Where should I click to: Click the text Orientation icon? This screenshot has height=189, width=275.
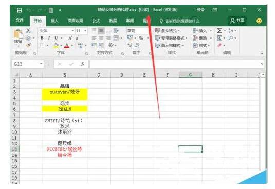click(111, 45)
